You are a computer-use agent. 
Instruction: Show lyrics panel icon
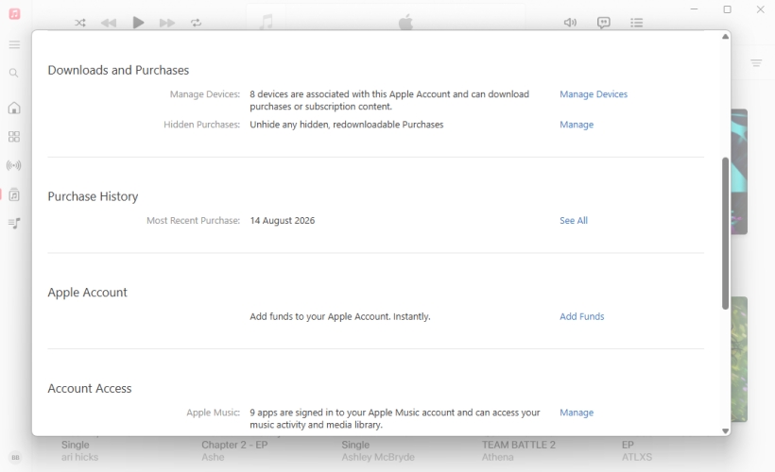coord(604,23)
